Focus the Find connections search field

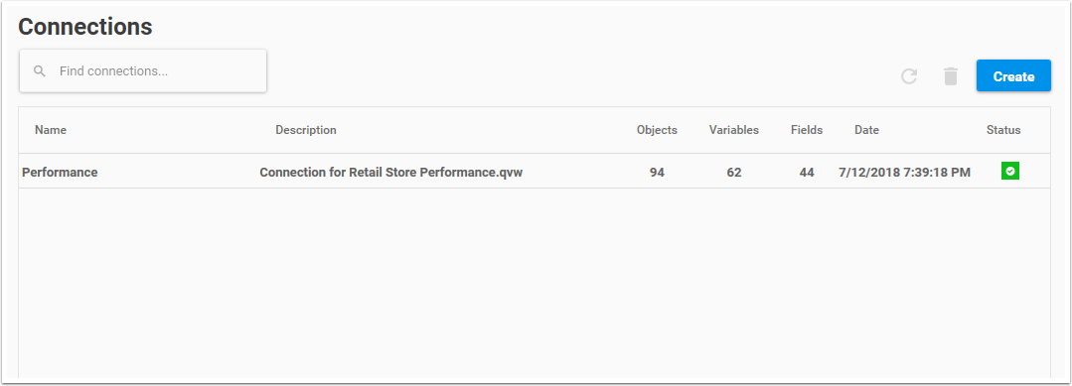pyautogui.click(x=143, y=71)
